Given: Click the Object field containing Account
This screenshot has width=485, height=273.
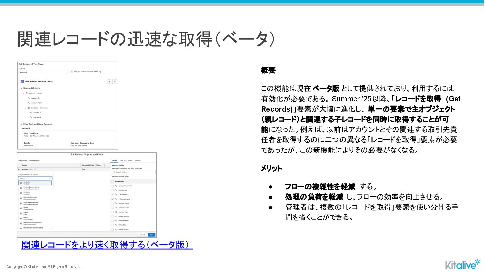Looking at the screenshot, I should 43,72.
